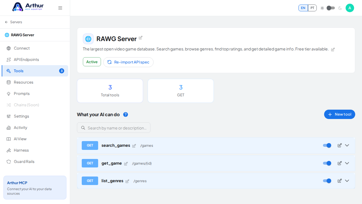Open the Resources section
The width and height of the screenshot is (362, 204).
[35, 82]
